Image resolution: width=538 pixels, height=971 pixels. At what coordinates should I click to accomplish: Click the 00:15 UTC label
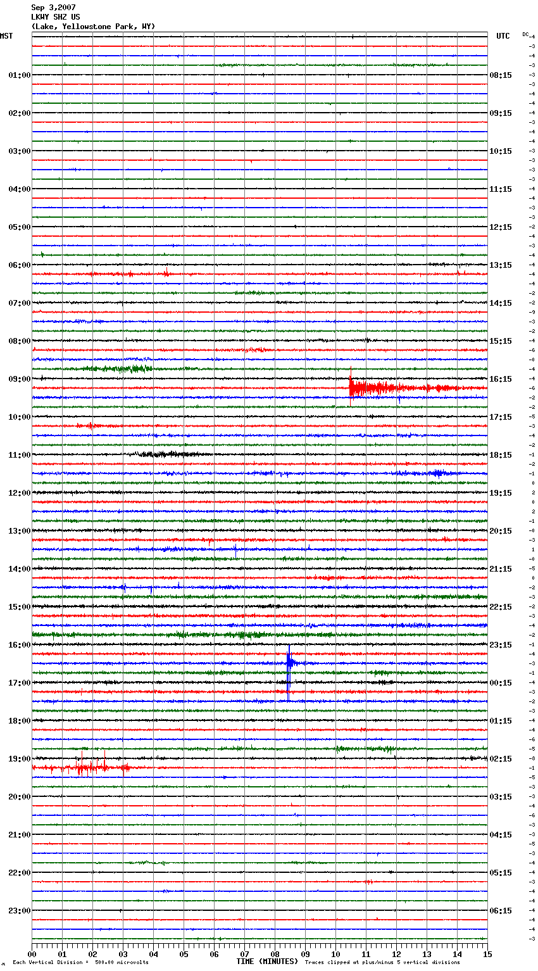(501, 683)
